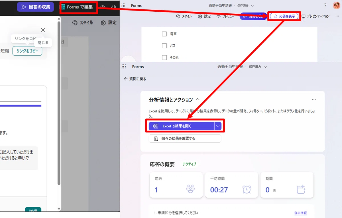The width and height of the screenshot is (342, 218).
Task: Collapse the 分析情報とアクション section
Action: click(198, 100)
